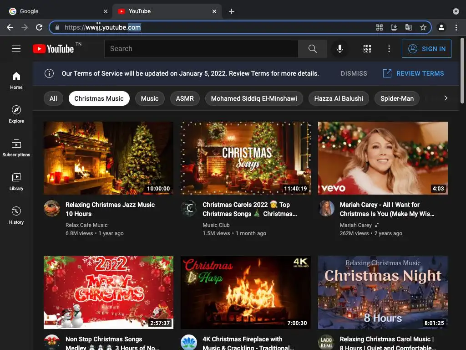Image resolution: width=466 pixels, height=350 pixels.
Task: Open Library in the sidebar
Action: coord(16,181)
